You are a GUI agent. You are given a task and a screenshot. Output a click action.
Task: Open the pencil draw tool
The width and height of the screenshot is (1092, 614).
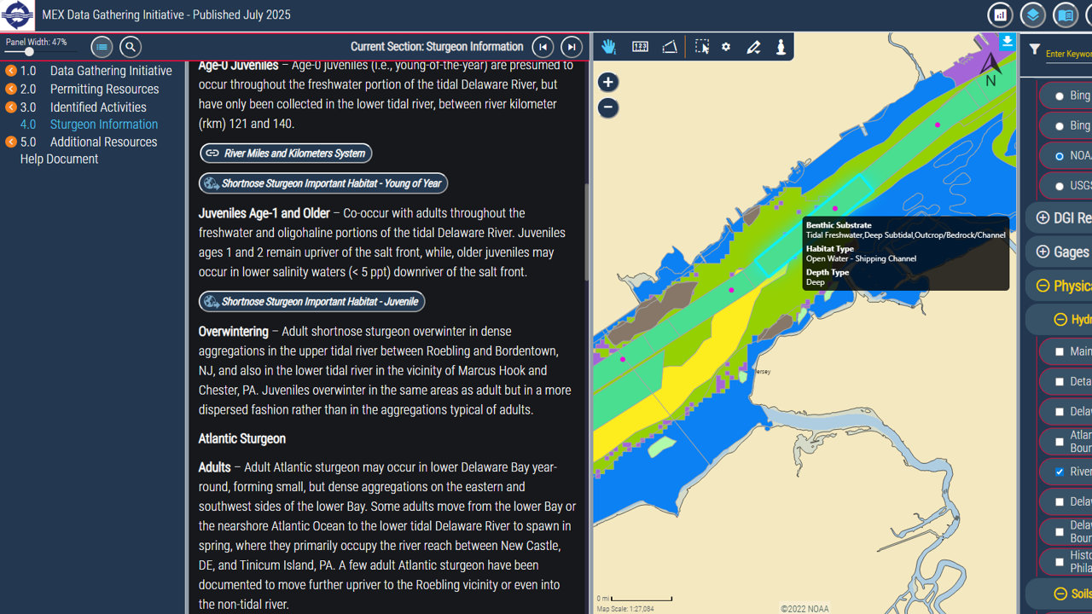(753, 47)
